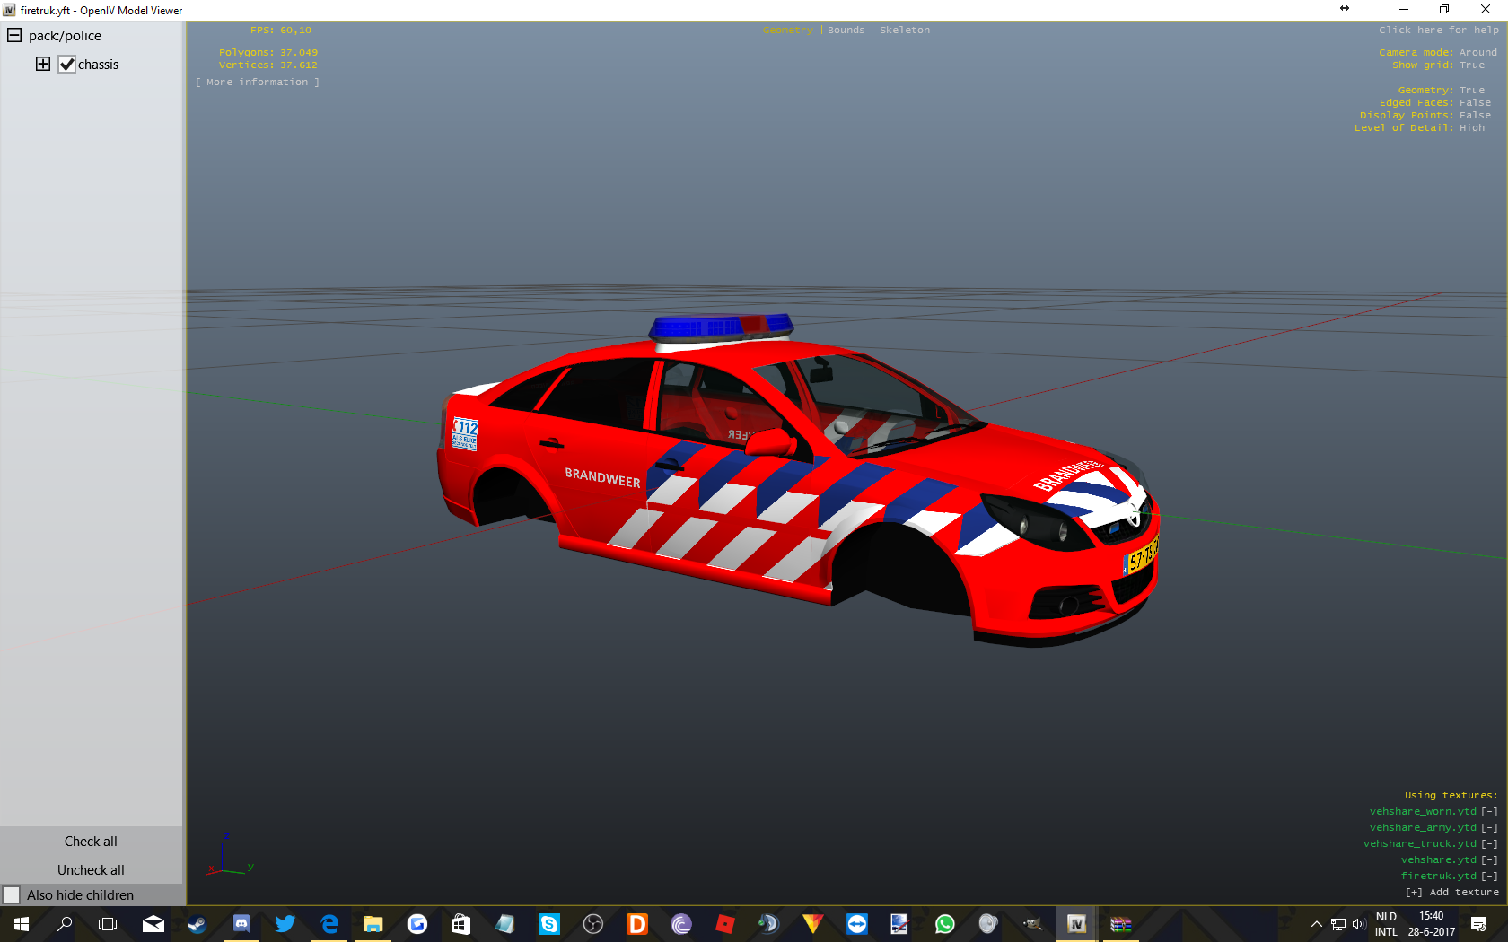Open Windows search from taskbar
This screenshot has height=942, width=1508.
pyautogui.click(x=65, y=924)
